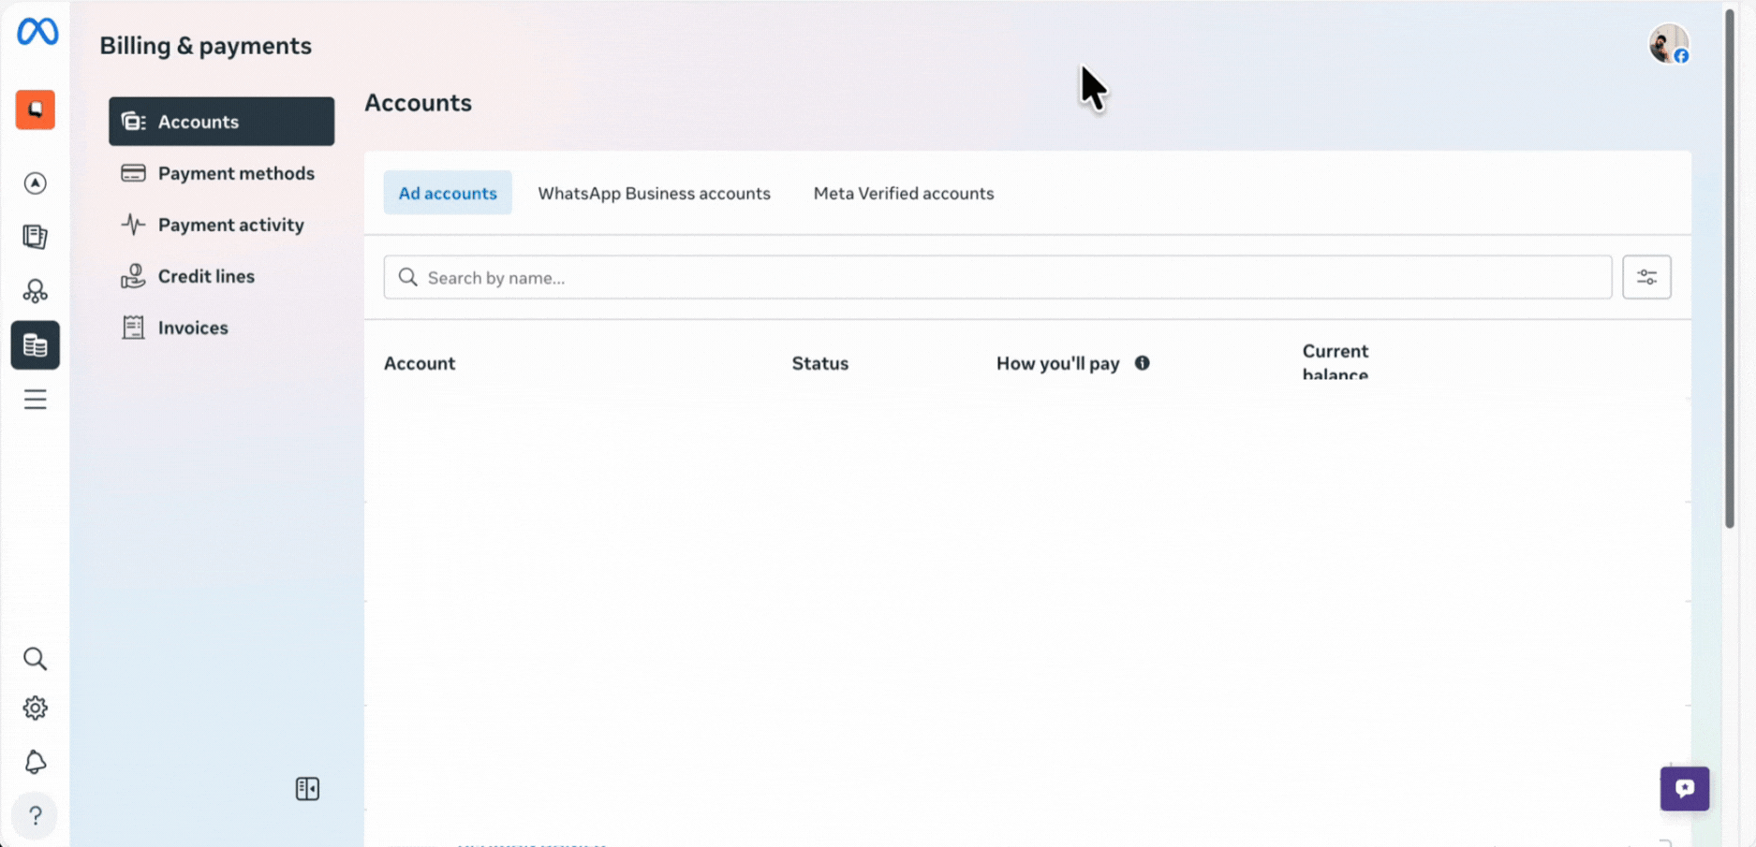Click the How you'll pay info icon
The image size is (1756, 847).
click(1142, 363)
